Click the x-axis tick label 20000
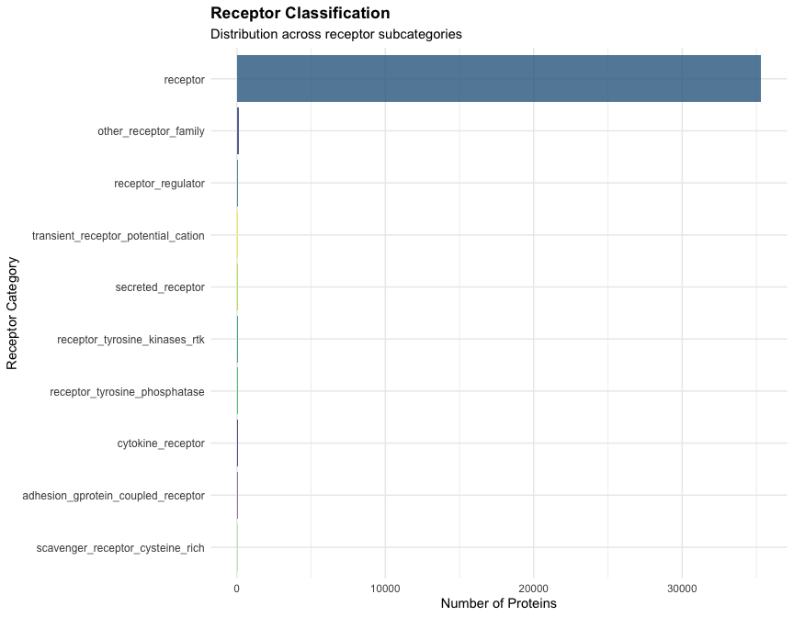The width and height of the screenshot is (794, 617). coord(534,589)
